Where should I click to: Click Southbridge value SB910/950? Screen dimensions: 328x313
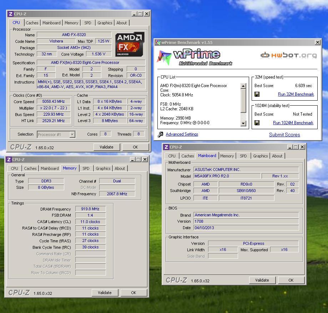pos(246,191)
